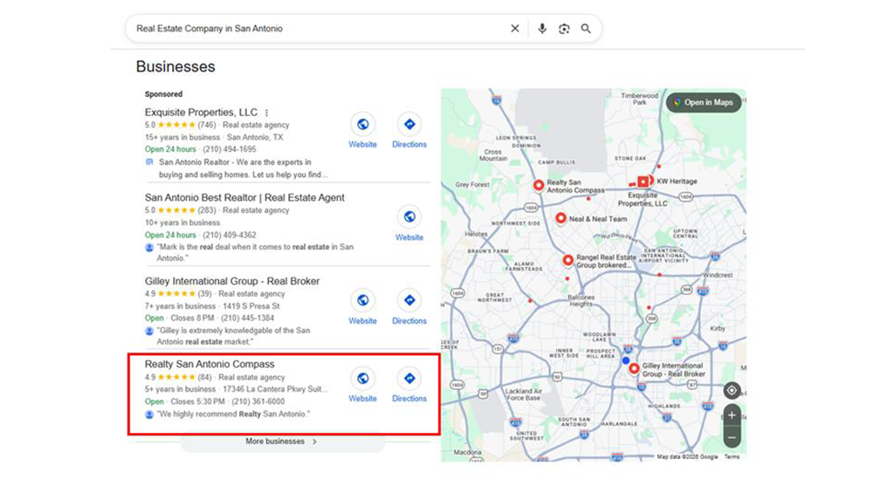
Task: Click phone number (210) 409-4362
Action: point(230,235)
